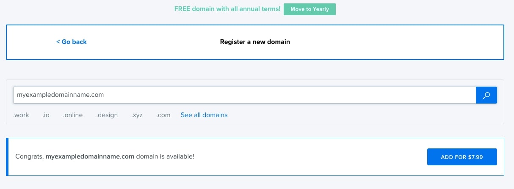Click the ADD FOR $7.99 button
The height and width of the screenshot is (189, 514).
coord(462,157)
